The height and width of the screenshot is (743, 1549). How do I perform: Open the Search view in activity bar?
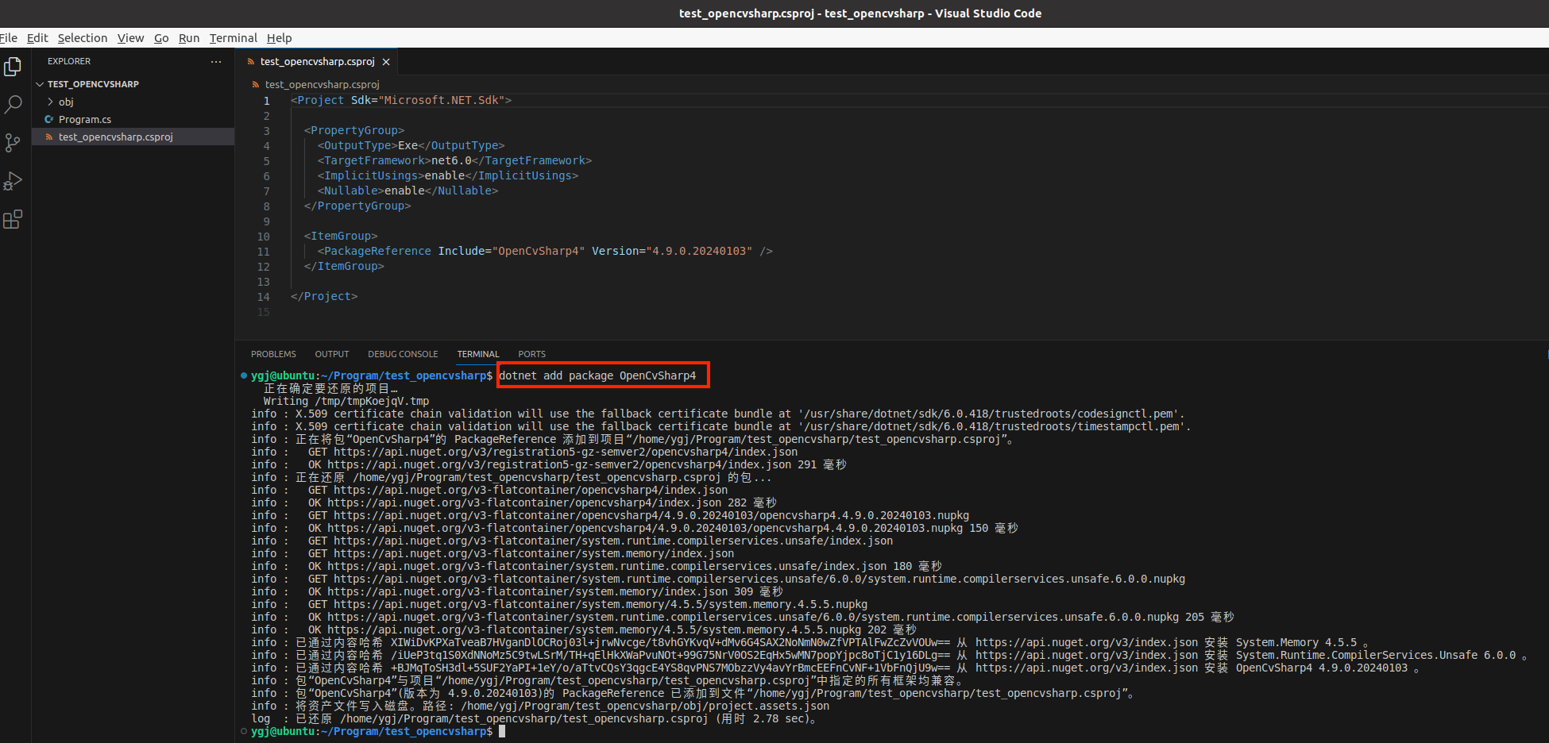coord(13,105)
